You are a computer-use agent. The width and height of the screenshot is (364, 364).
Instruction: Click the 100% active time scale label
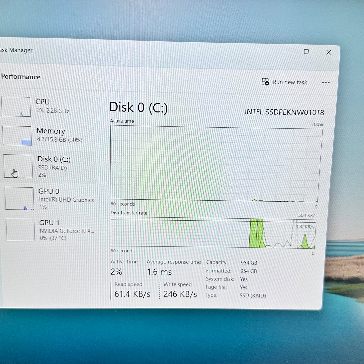point(317,124)
